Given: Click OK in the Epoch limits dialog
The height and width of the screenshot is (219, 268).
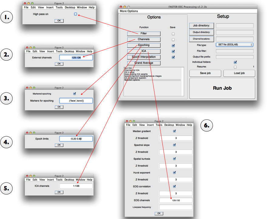Looking at the screenshot, I should (x=59, y=145).
